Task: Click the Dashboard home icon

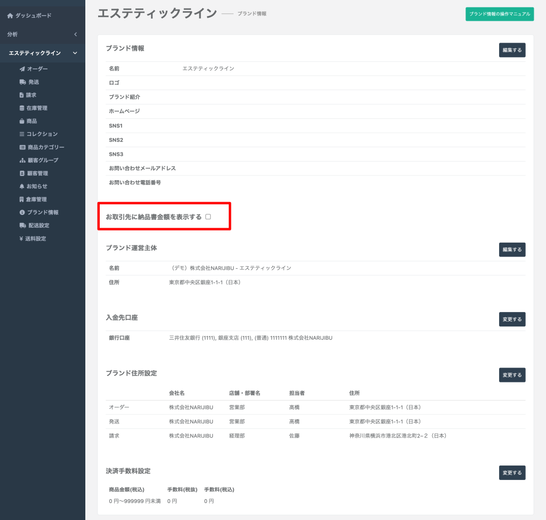Action: coord(10,16)
